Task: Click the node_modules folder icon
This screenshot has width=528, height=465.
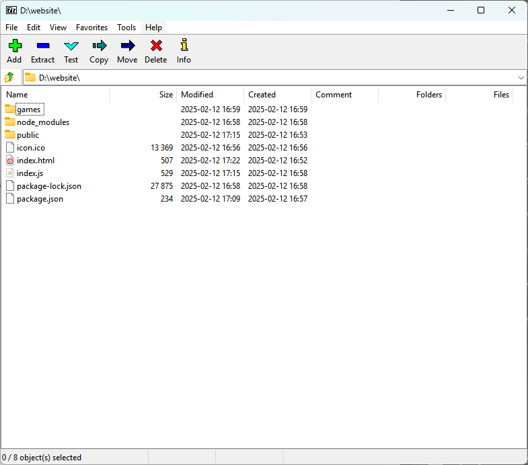Action: pos(10,122)
